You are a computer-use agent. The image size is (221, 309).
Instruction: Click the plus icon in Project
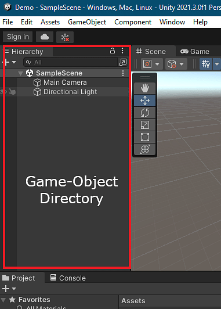[x=6, y=289]
